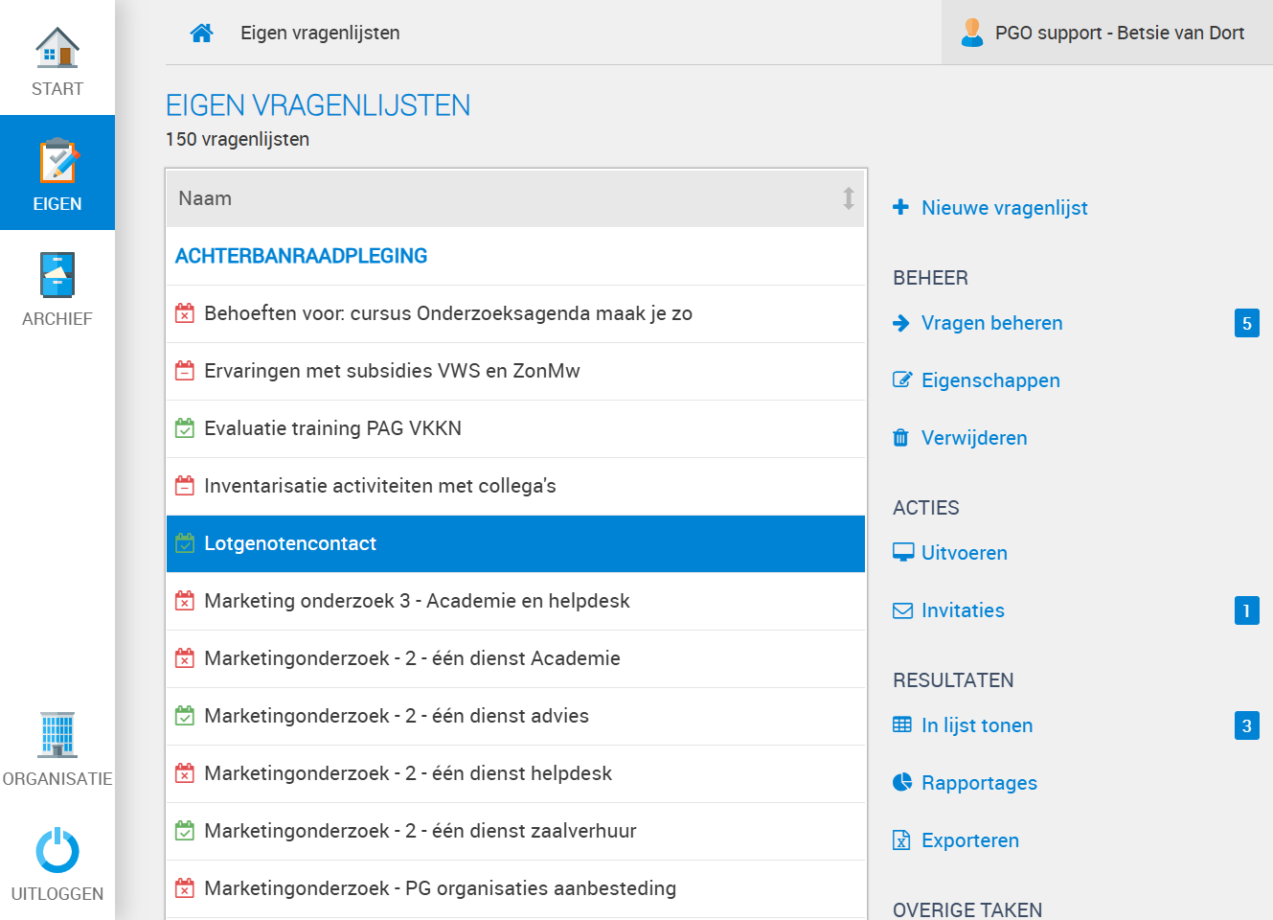
Task: Click Exporteren spreadsheet icon
Action: point(901,840)
